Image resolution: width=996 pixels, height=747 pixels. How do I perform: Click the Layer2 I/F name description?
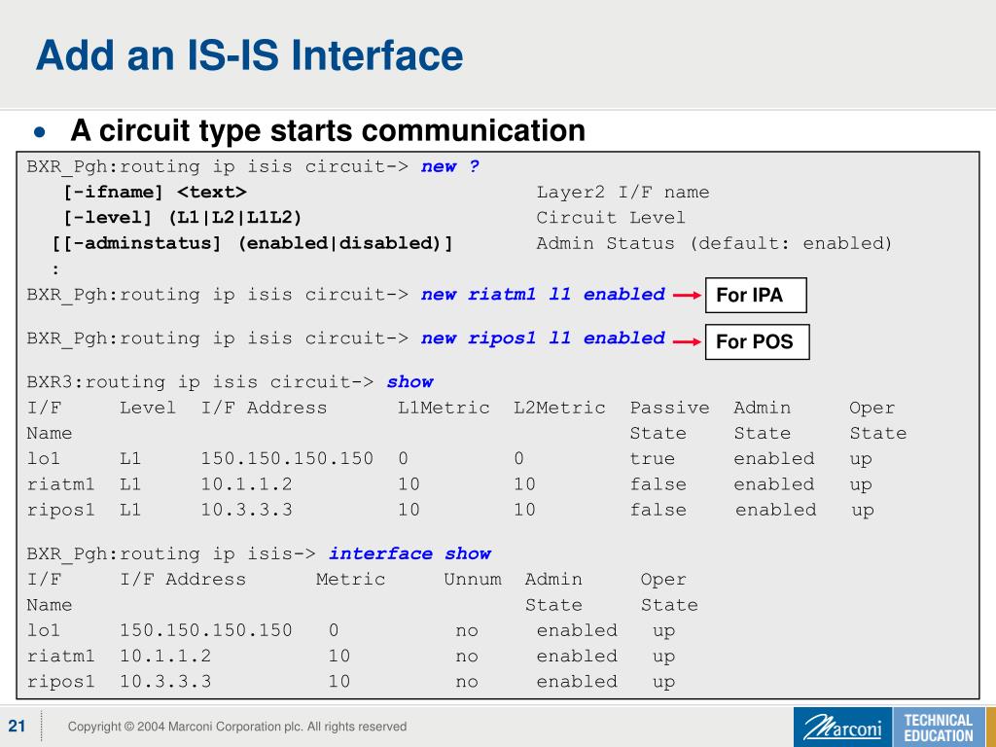click(622, 193)
